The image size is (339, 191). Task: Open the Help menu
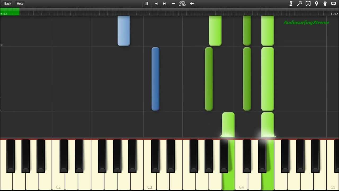[20, 4]
